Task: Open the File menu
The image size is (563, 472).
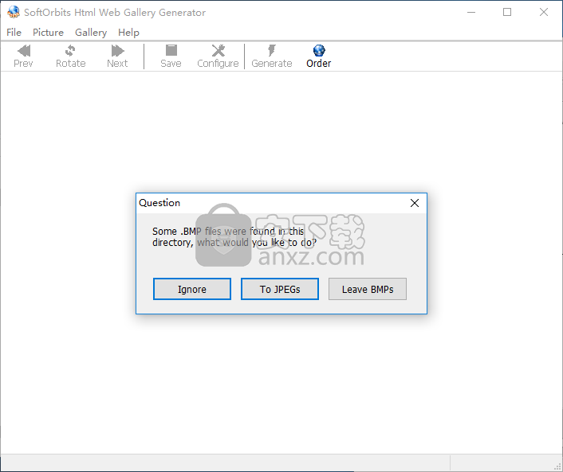Action: coord(14,33)
